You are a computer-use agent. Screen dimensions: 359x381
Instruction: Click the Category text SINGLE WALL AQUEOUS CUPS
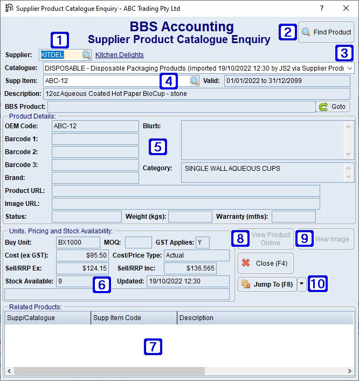232,169
